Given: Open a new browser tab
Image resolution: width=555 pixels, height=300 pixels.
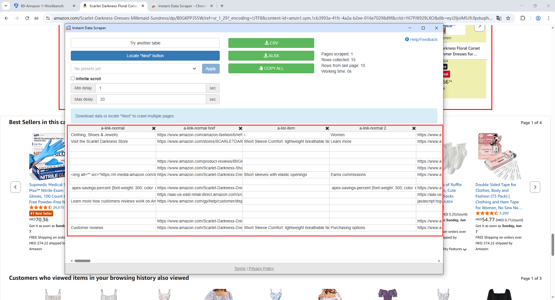Looking at the screenshot, I should (x=222, y=6).
